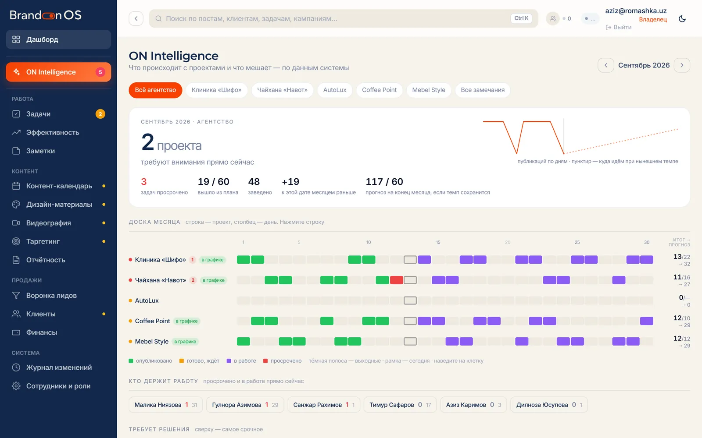The image size is (702, 438).
Task: Open the Дашборд grid icon
Action: (16, 39)
